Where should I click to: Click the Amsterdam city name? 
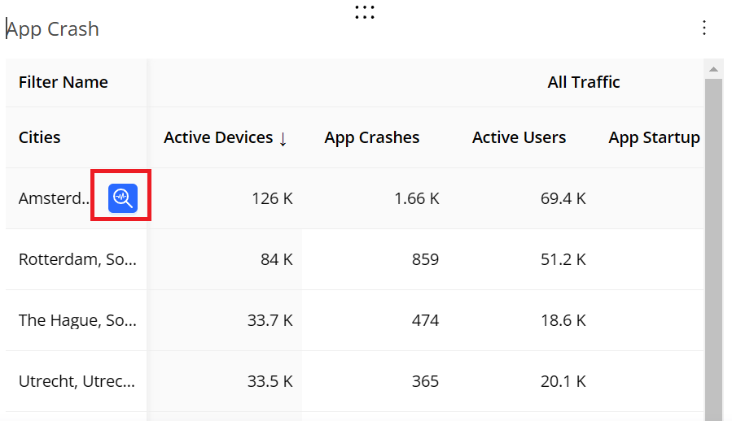click(x=54, y=198)
